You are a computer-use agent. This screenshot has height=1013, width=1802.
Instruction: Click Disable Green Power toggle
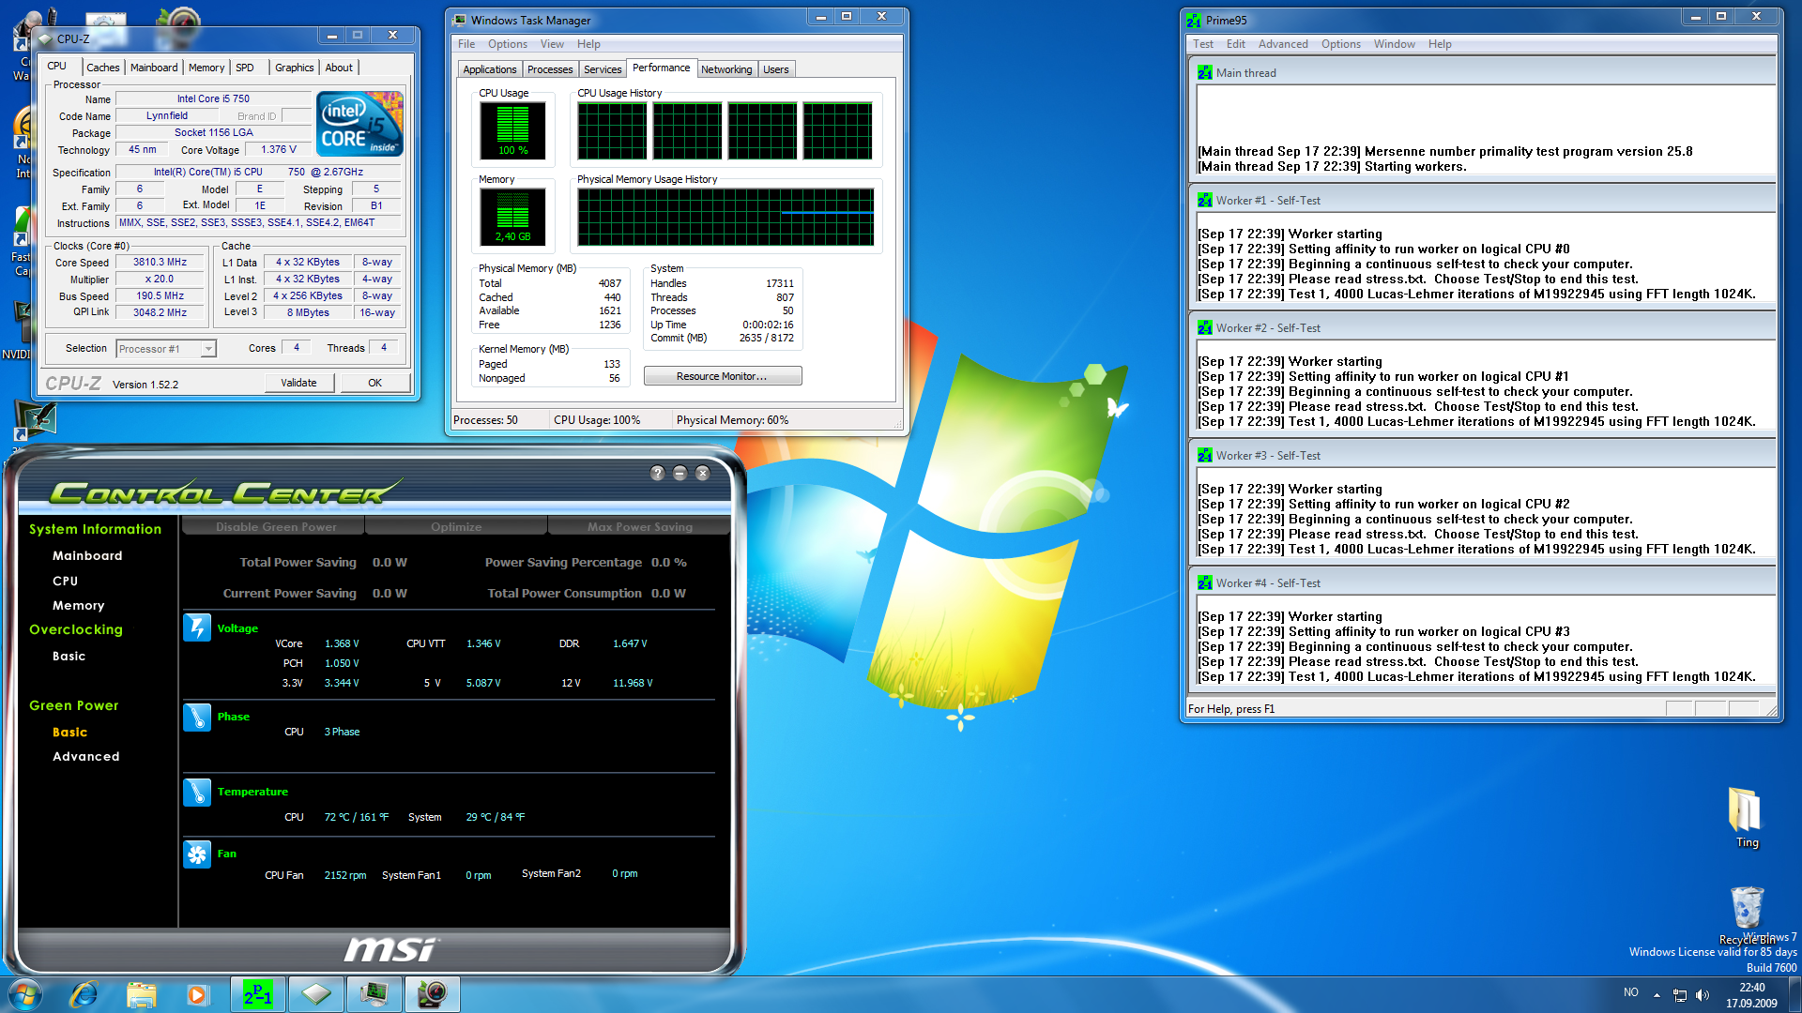[x=275, y=527]
